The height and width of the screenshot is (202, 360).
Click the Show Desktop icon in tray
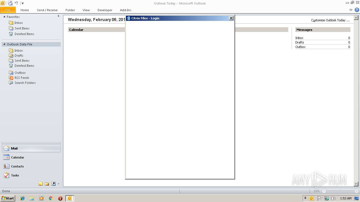pyautogui.click(x=357, y=198)
